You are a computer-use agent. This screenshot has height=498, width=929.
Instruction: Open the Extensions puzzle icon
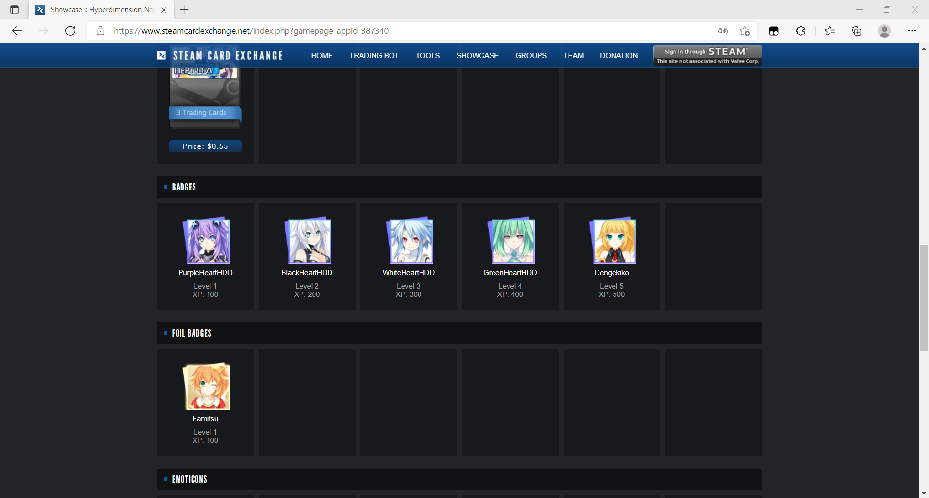pos(800,31)
